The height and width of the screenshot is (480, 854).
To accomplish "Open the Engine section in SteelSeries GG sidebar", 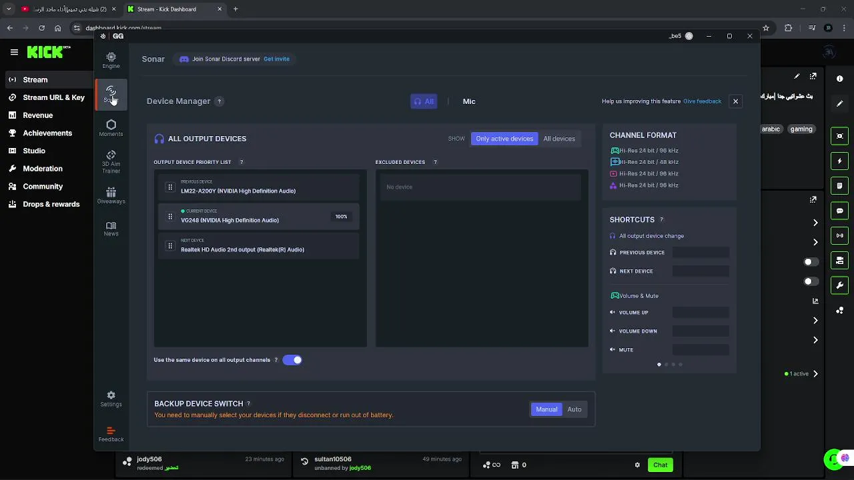I will pyautogui.click(x=111, y=61).
